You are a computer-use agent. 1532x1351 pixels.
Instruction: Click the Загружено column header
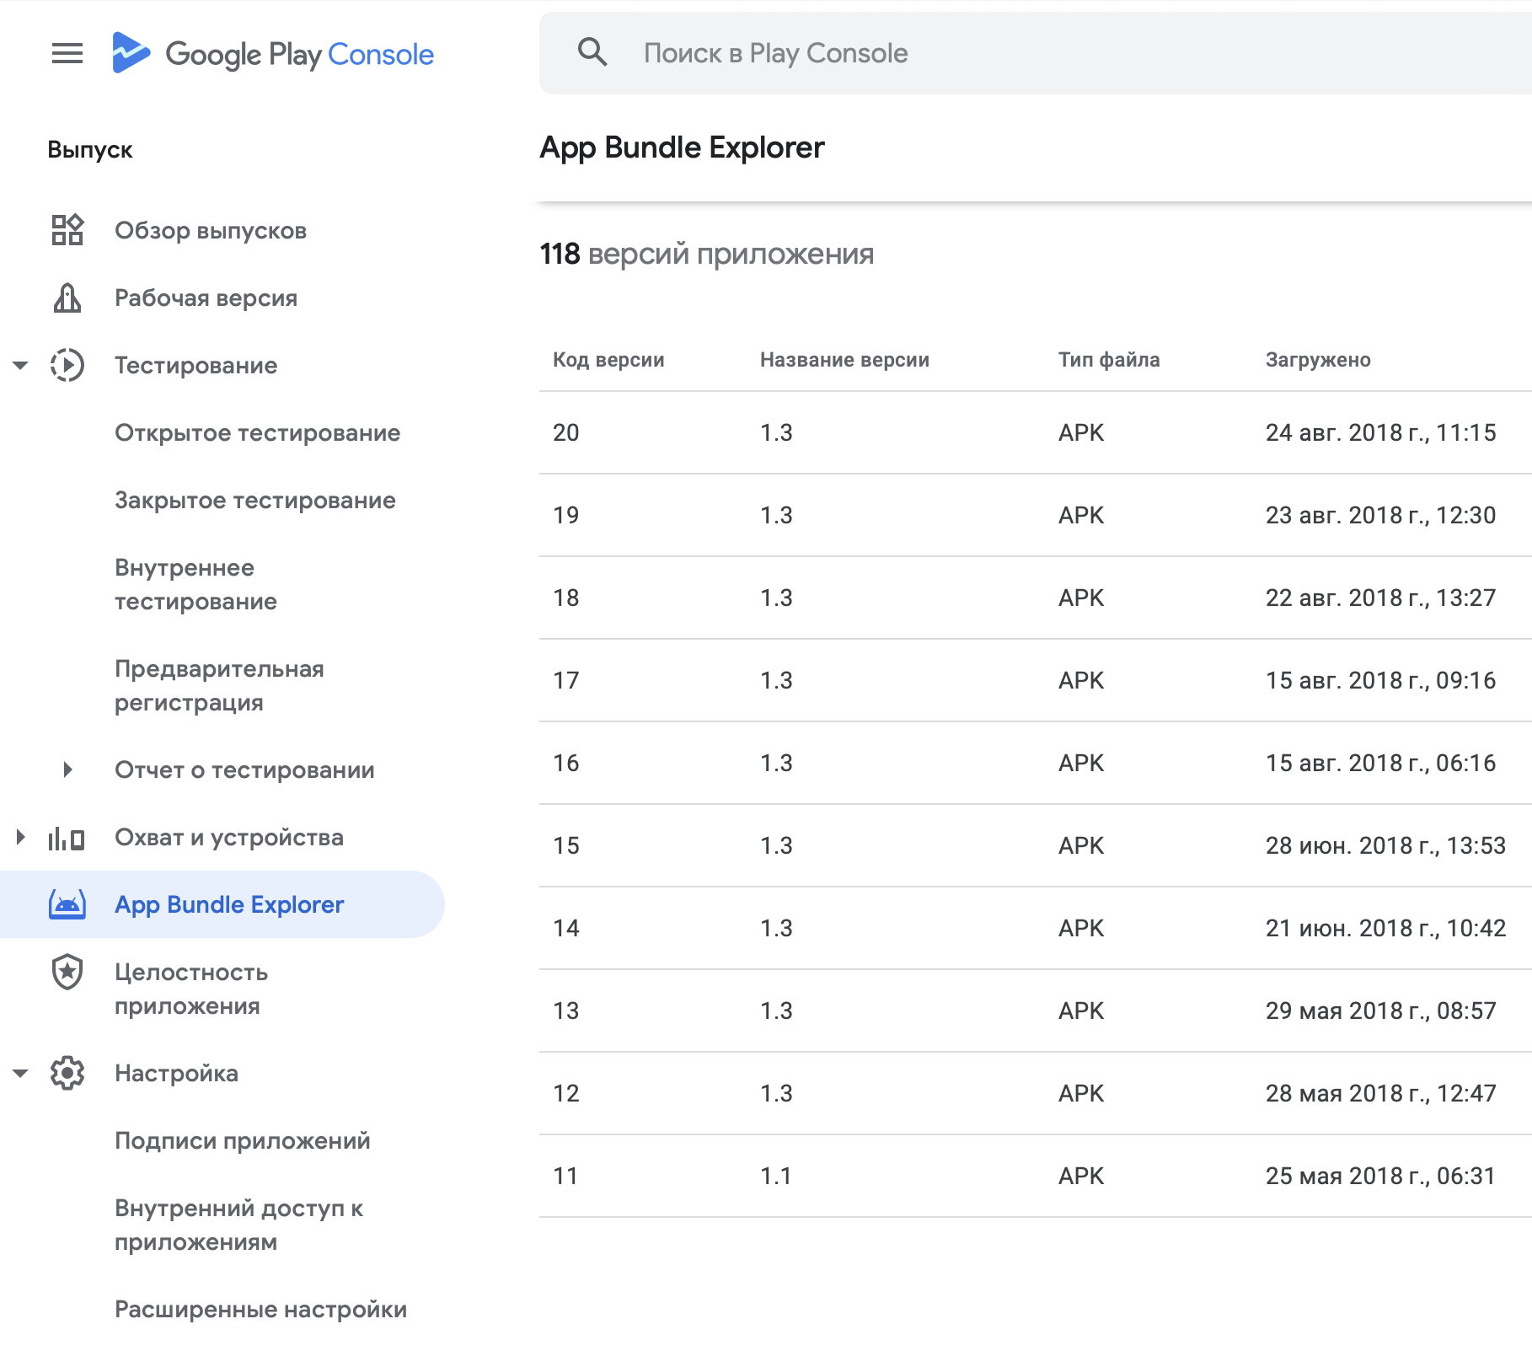click(1318, 360)
